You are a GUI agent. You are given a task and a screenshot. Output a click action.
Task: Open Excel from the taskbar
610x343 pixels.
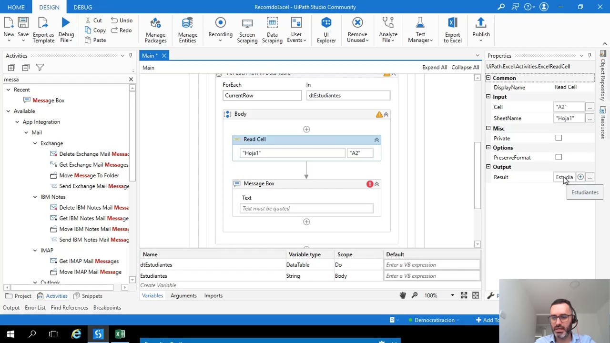pyautogui.click(x=120, y=334)
